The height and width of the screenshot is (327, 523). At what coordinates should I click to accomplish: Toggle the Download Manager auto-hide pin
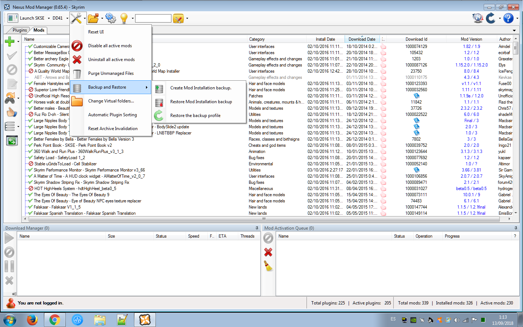point(257,228)
